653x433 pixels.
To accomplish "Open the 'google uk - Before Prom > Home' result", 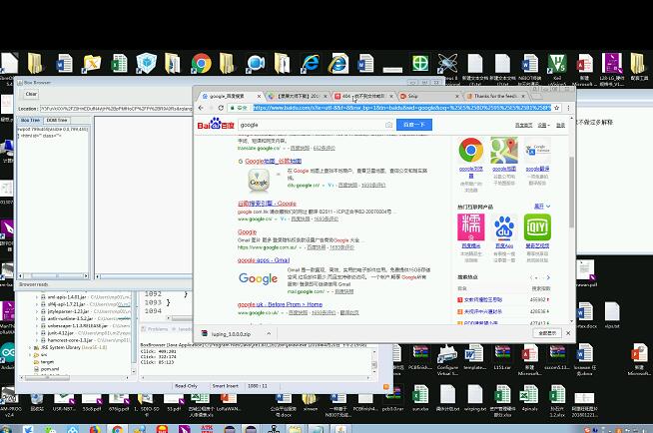I will [280, 304].
